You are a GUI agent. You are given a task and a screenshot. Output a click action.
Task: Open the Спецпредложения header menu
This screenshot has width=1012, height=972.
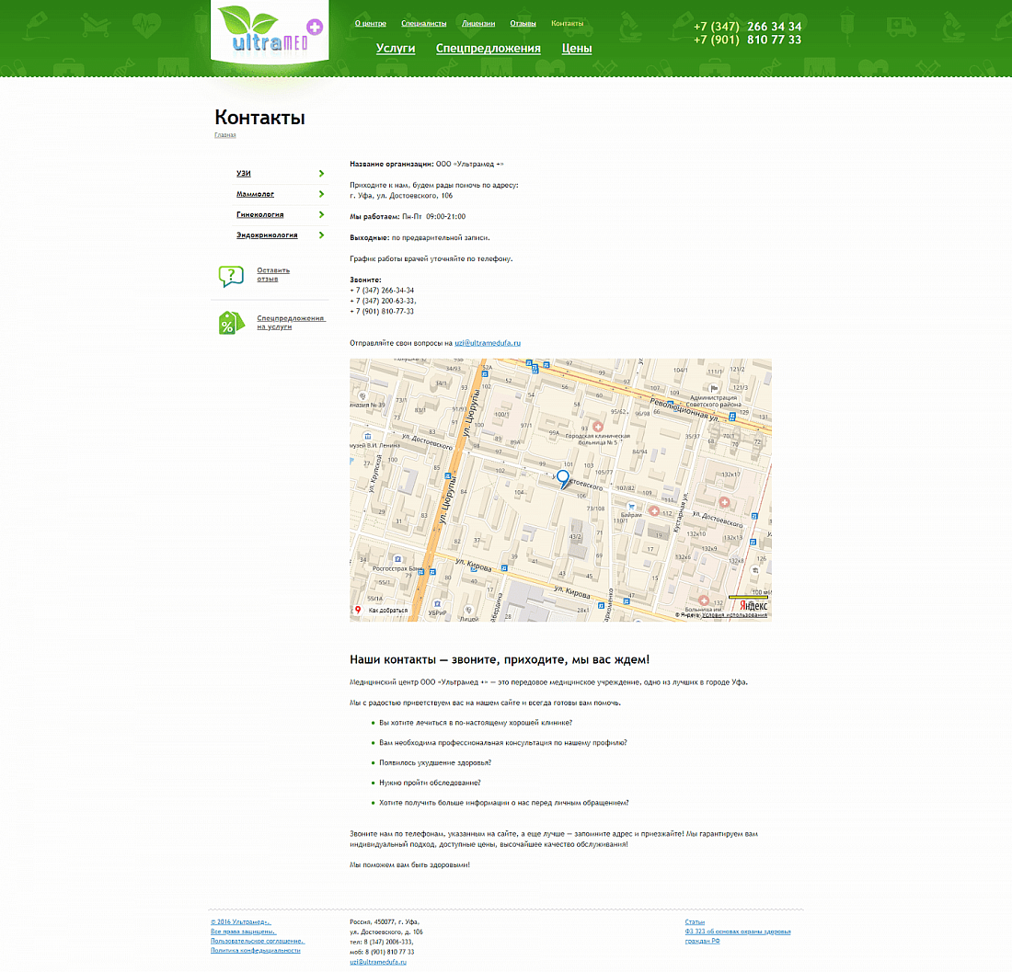[x=488, y=49]
